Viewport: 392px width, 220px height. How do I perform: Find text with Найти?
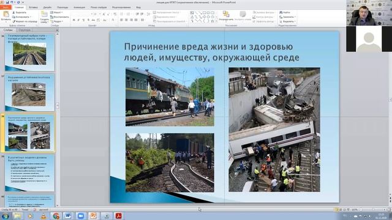click(x=285, y=12)
